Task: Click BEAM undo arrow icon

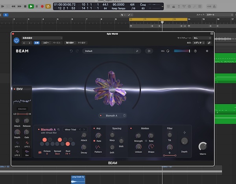Action: [71, 51]
